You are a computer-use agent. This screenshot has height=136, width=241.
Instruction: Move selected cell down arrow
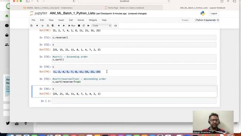[x=64, y=26]
